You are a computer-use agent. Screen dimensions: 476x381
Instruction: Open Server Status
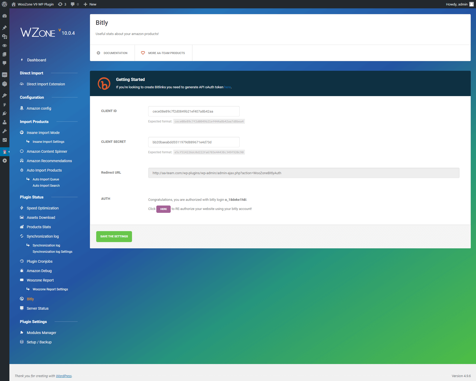[x=37, y=308]
